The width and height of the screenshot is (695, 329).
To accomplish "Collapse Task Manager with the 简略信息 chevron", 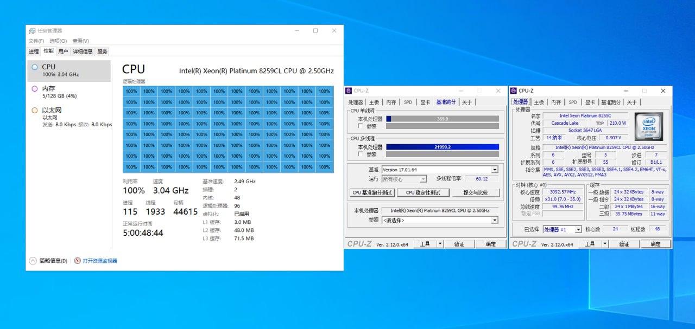I will (x=33, y=261).
